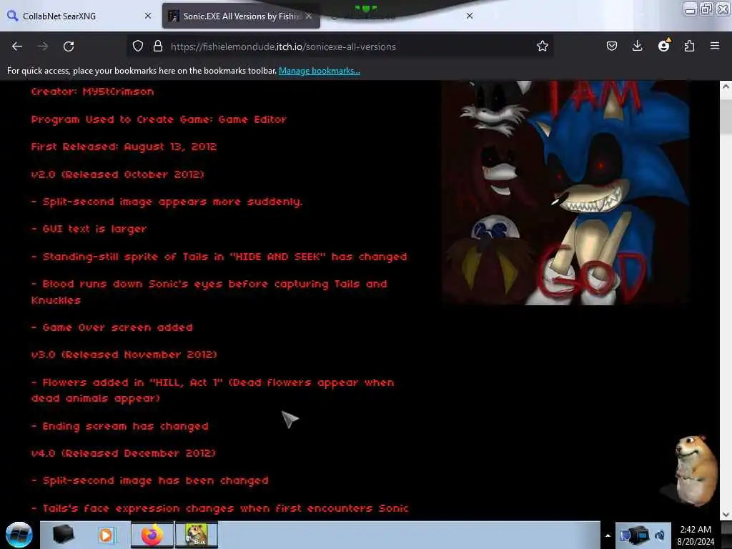This screenshot has width=732, height=549.
Task: Select the Sonic.EXE All Versions tab
Action: tap(241, 16)
